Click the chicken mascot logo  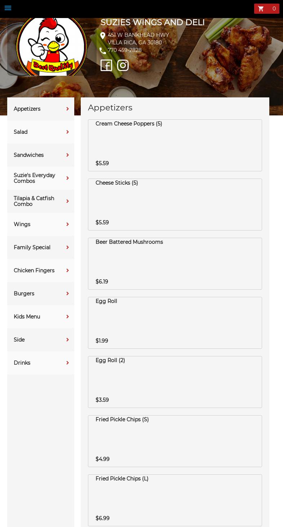52,47
